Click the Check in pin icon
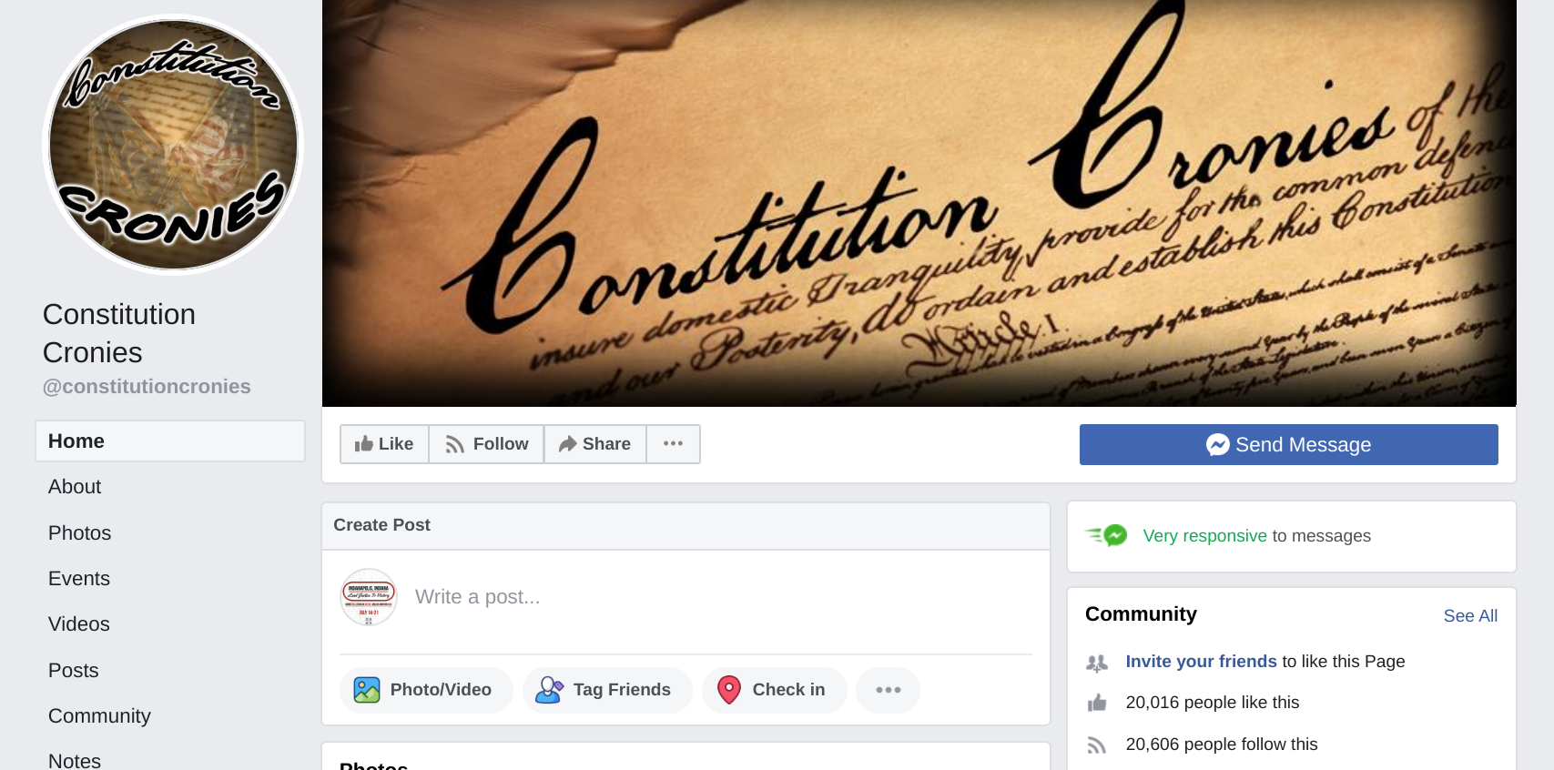The width and height of the screenshot is (1554, 770). click(x=729, y=690)
